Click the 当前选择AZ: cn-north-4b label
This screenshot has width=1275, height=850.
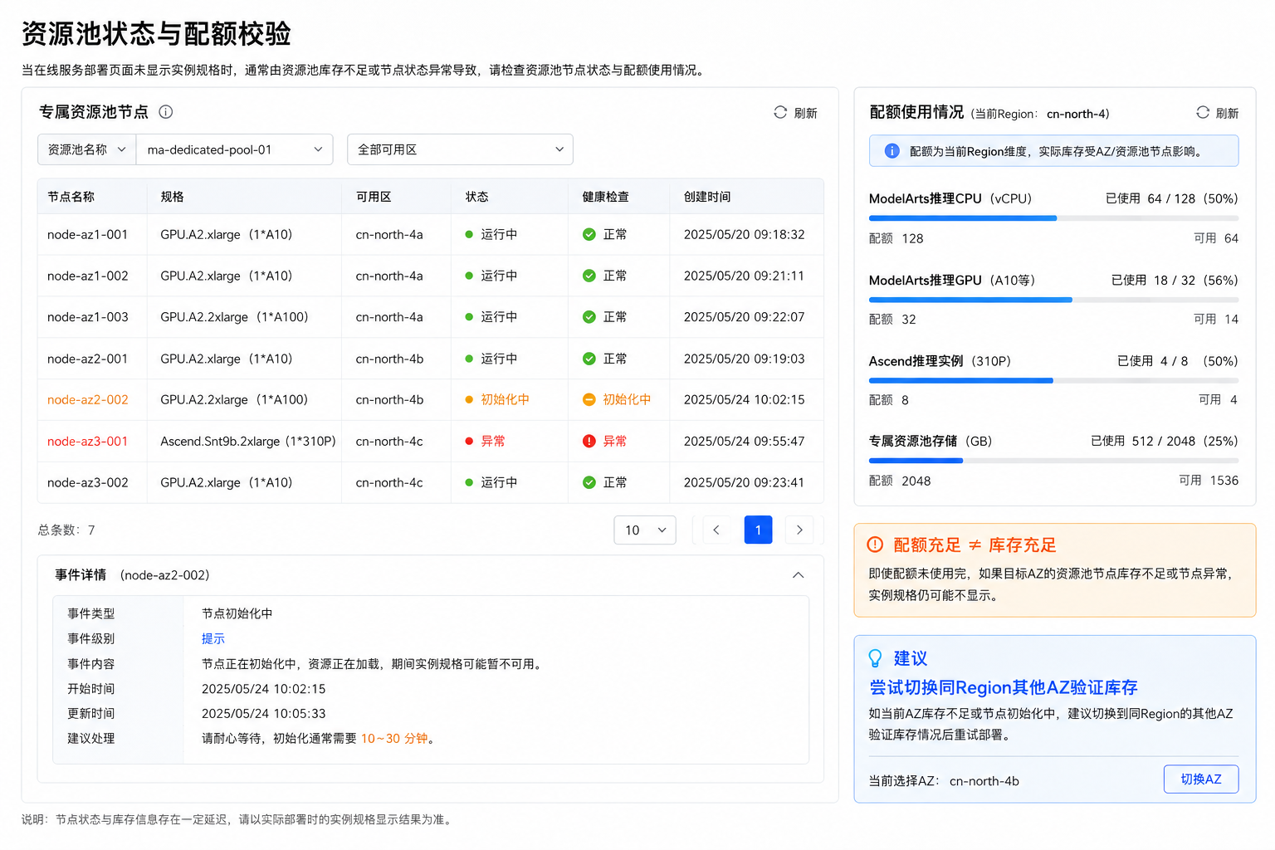click(x=944, y=780)
